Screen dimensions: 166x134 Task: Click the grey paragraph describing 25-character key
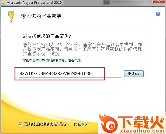[x=82, y=49]
